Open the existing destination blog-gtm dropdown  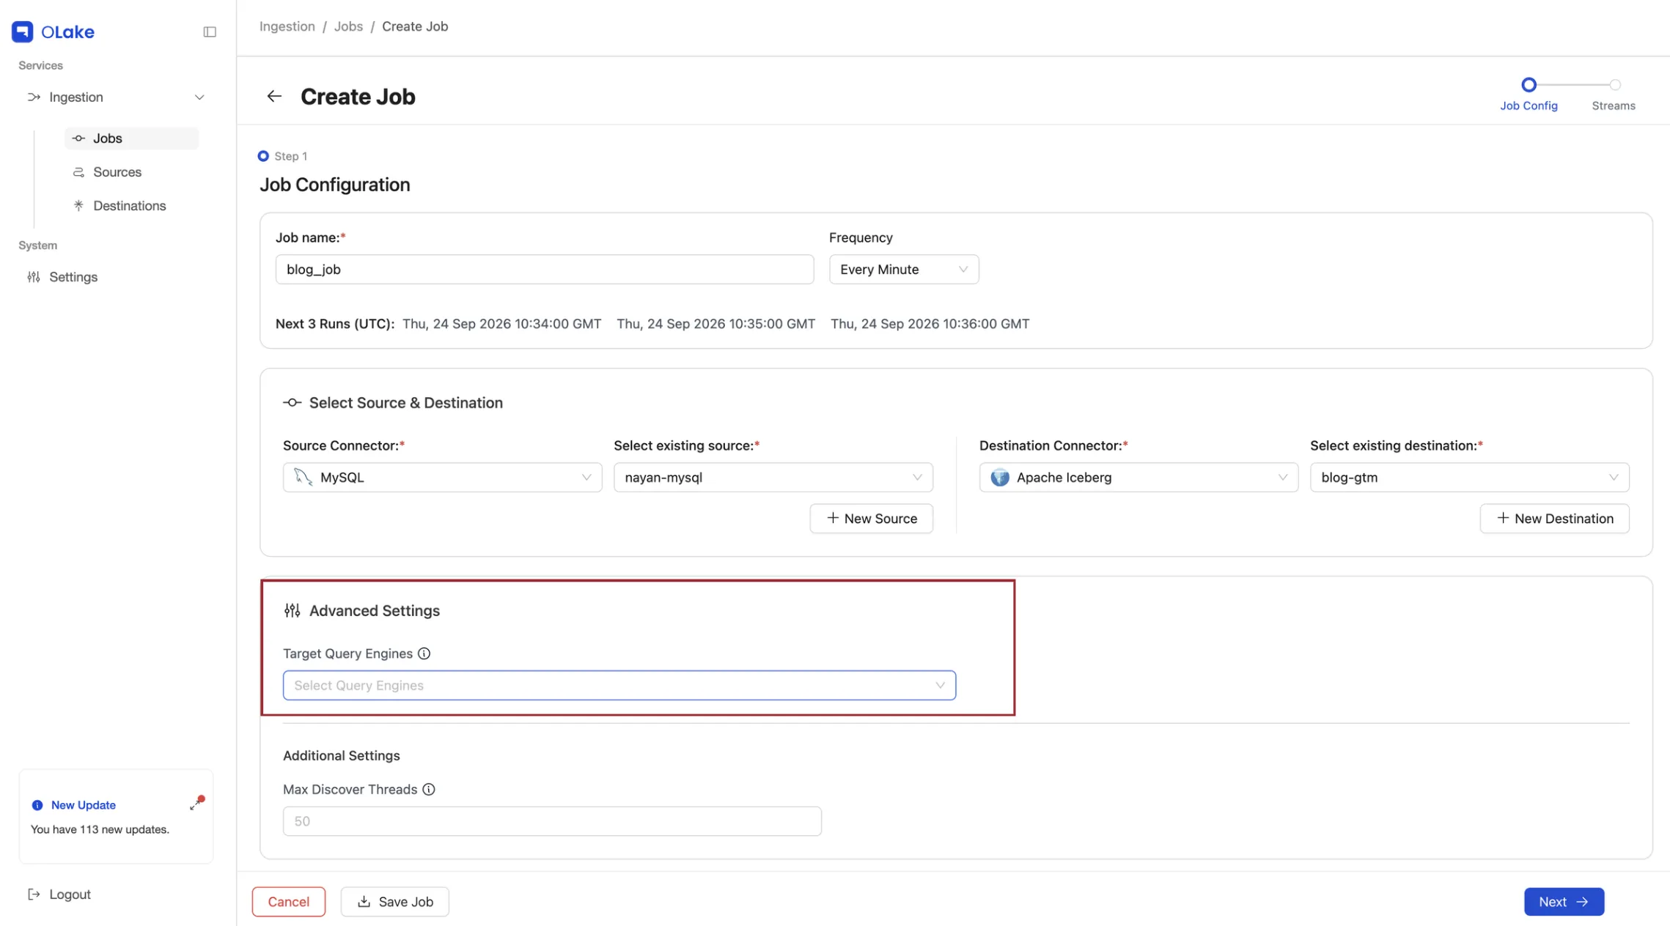tap(1469, 477)
